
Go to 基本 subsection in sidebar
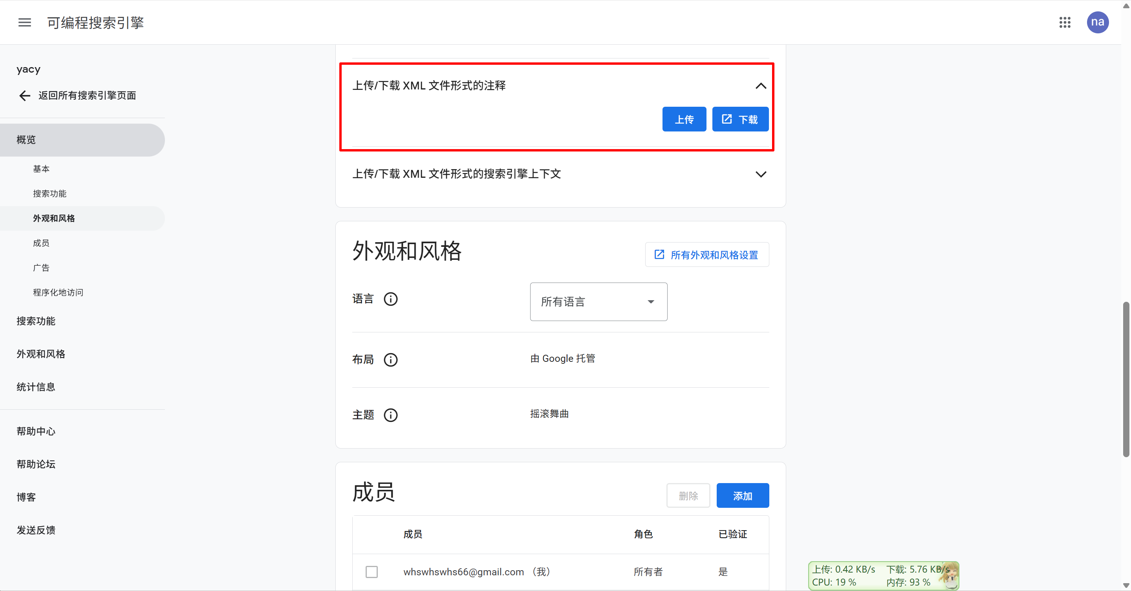(x=41, y=169)
